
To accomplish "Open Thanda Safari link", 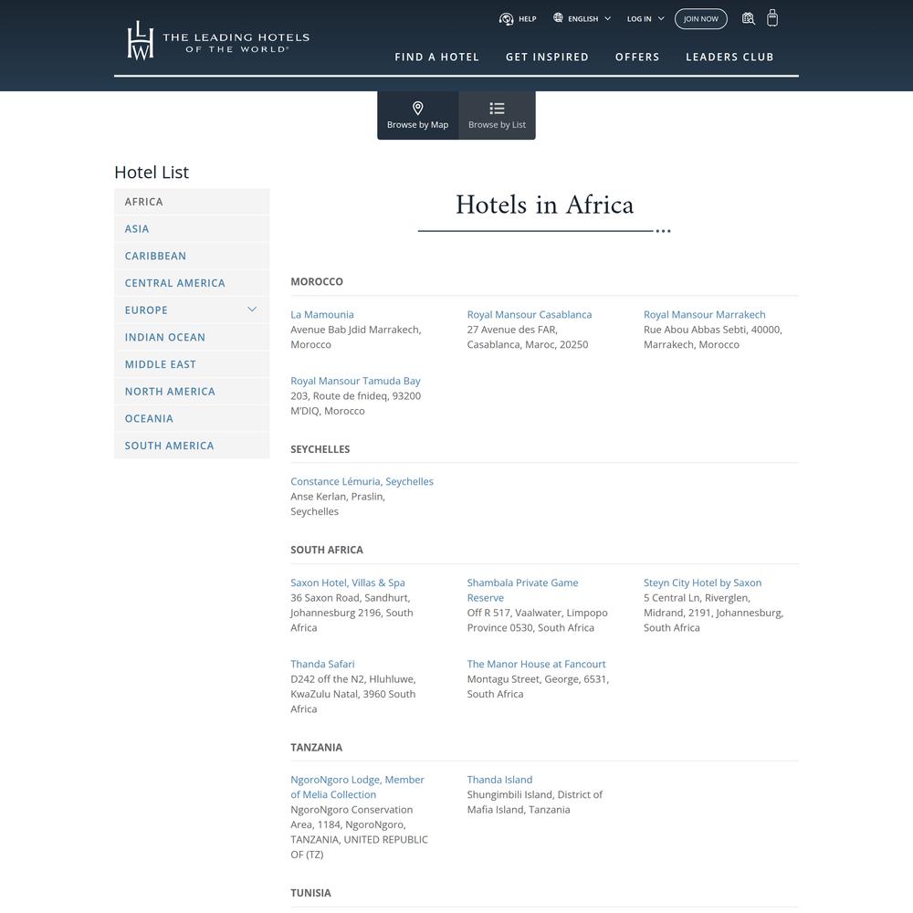I will click(x=322, y=664).
